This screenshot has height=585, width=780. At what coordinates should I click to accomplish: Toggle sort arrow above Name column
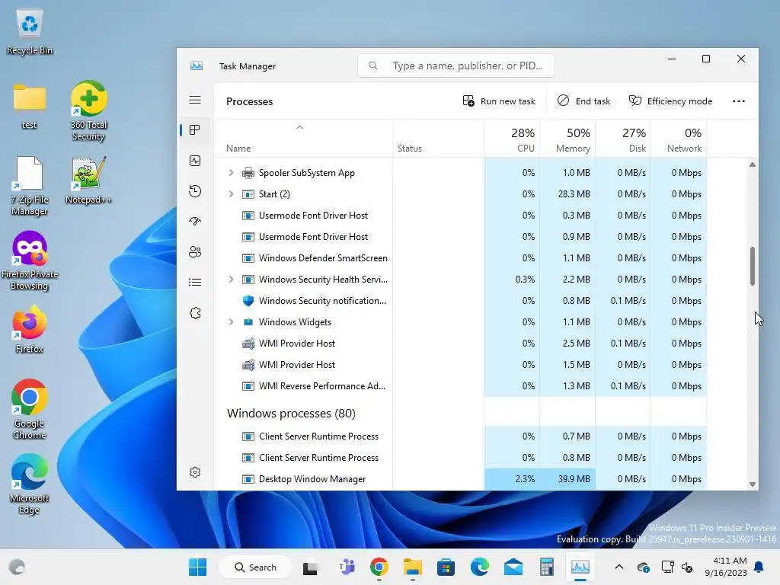299,127
